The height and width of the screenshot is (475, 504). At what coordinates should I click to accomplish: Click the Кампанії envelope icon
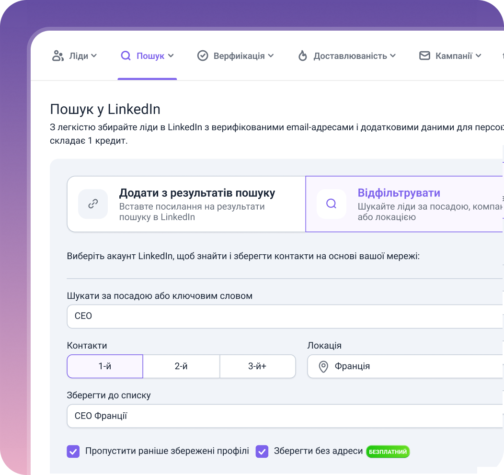pyautogui.click(x=424, y=56)
